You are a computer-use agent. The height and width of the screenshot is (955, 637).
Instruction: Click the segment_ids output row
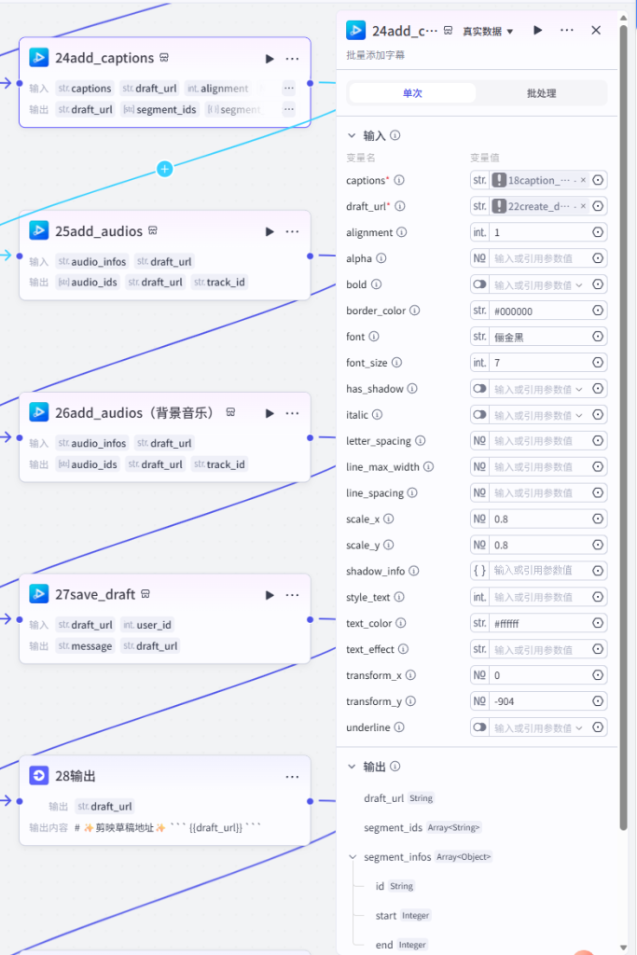pyautogui.click(x=422, y=827)
